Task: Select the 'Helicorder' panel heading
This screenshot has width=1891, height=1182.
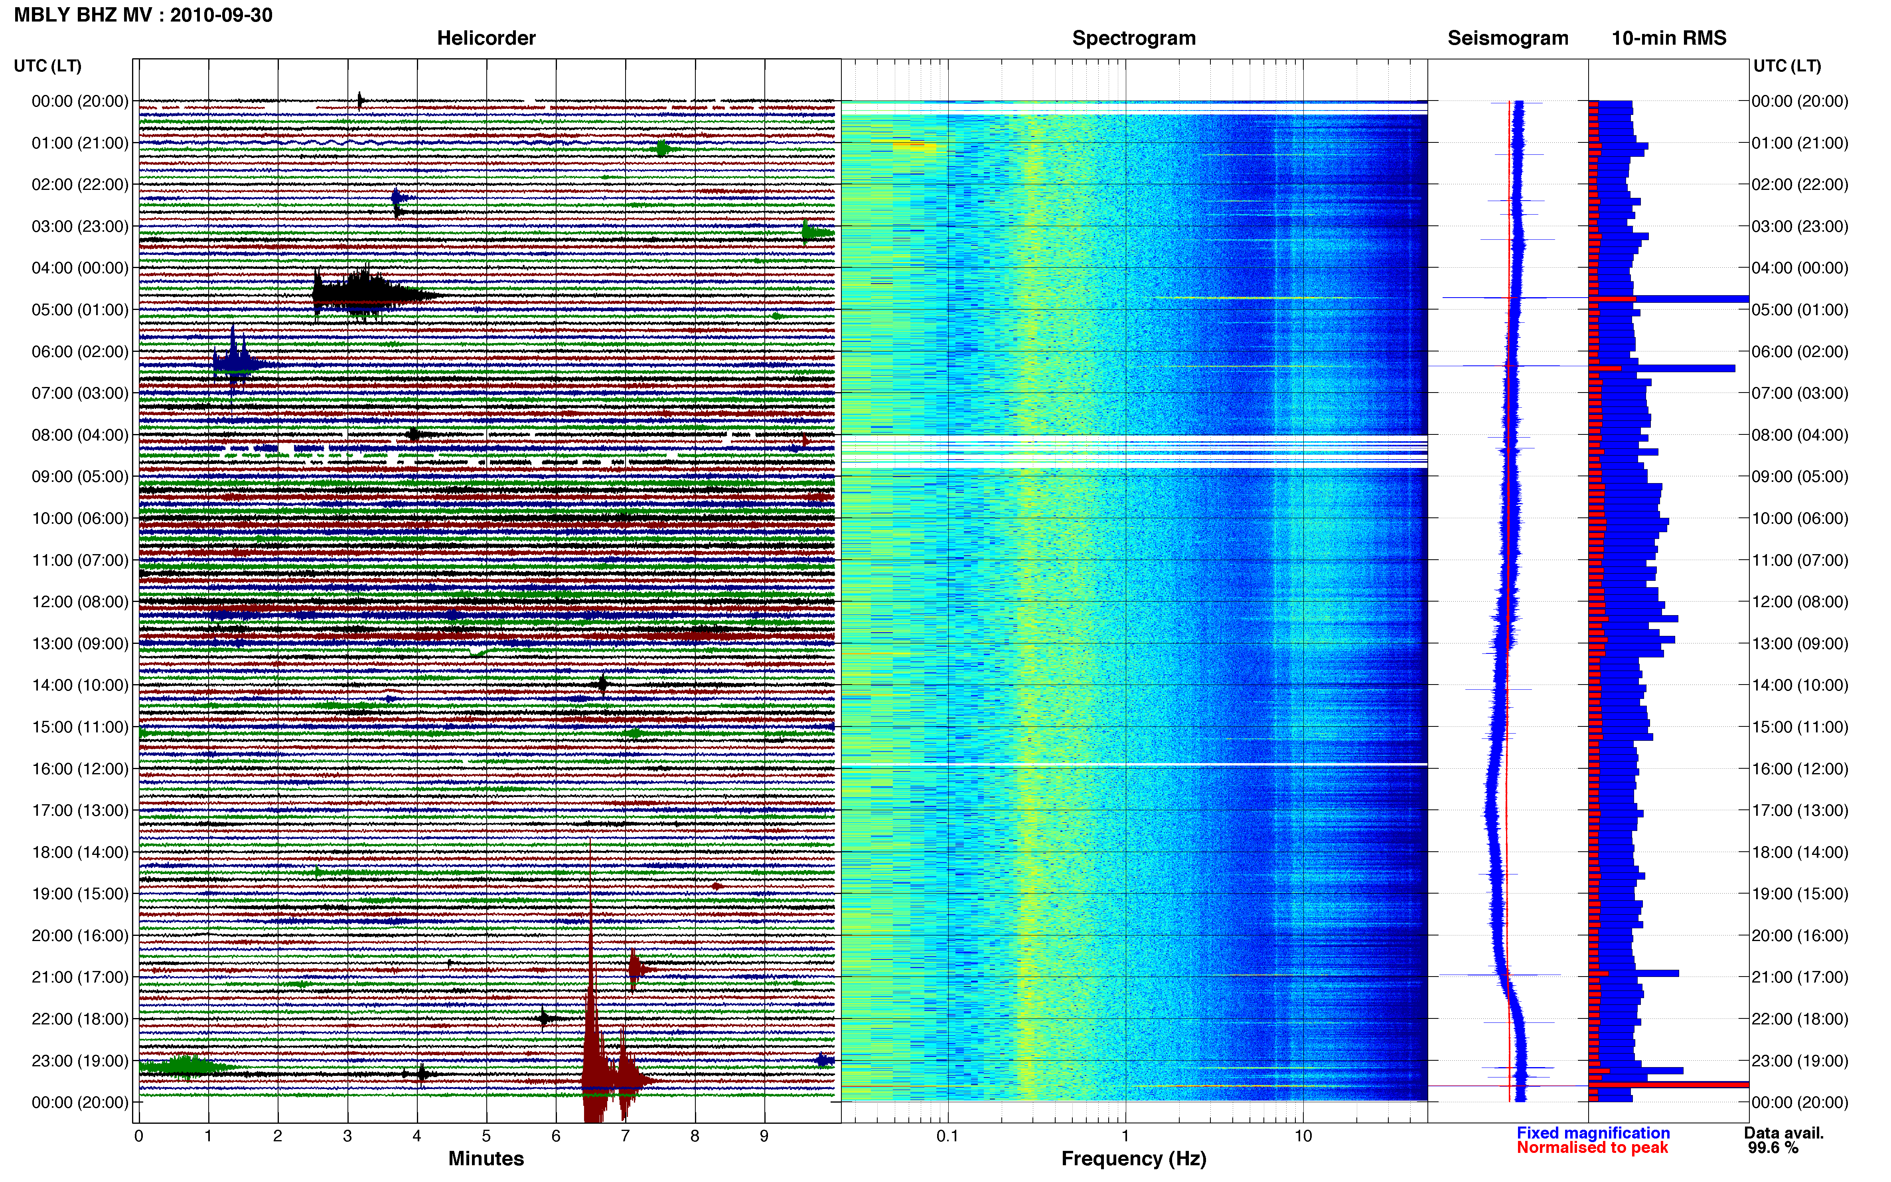Action: click(x=486, y=37)
